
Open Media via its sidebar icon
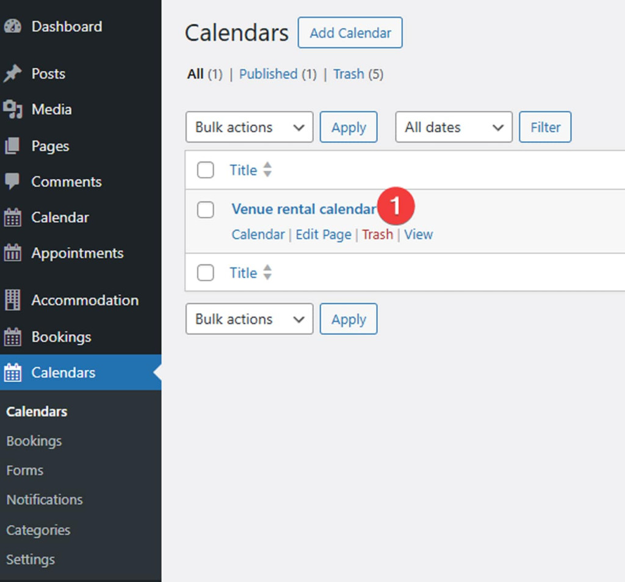coord(12,110)
